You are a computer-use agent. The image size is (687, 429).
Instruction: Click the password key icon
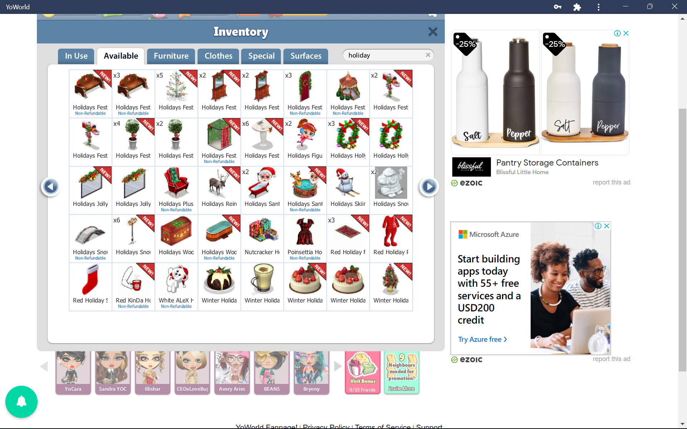[x=557, y=7]
